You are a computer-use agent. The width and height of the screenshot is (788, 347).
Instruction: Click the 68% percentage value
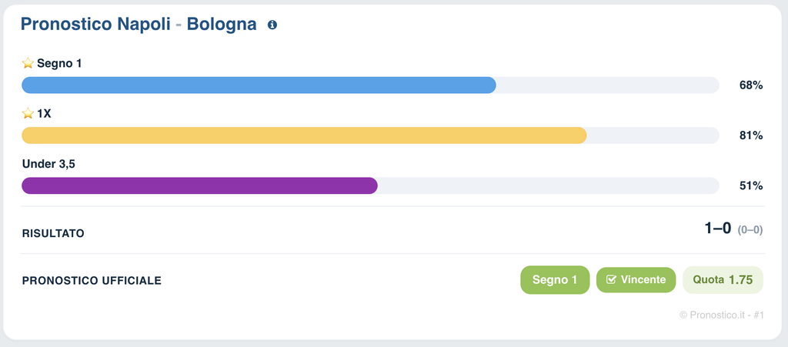(751, 85)
